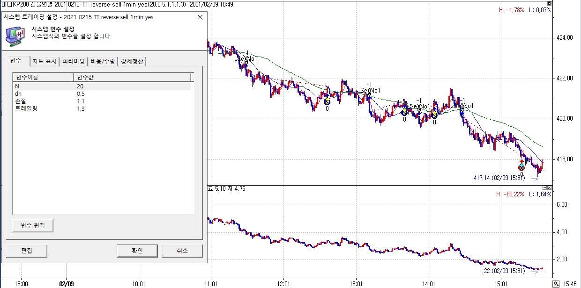Confirm settings with the 확인 button
Viewport: 581px width, 288px height.
coord(137,251)
